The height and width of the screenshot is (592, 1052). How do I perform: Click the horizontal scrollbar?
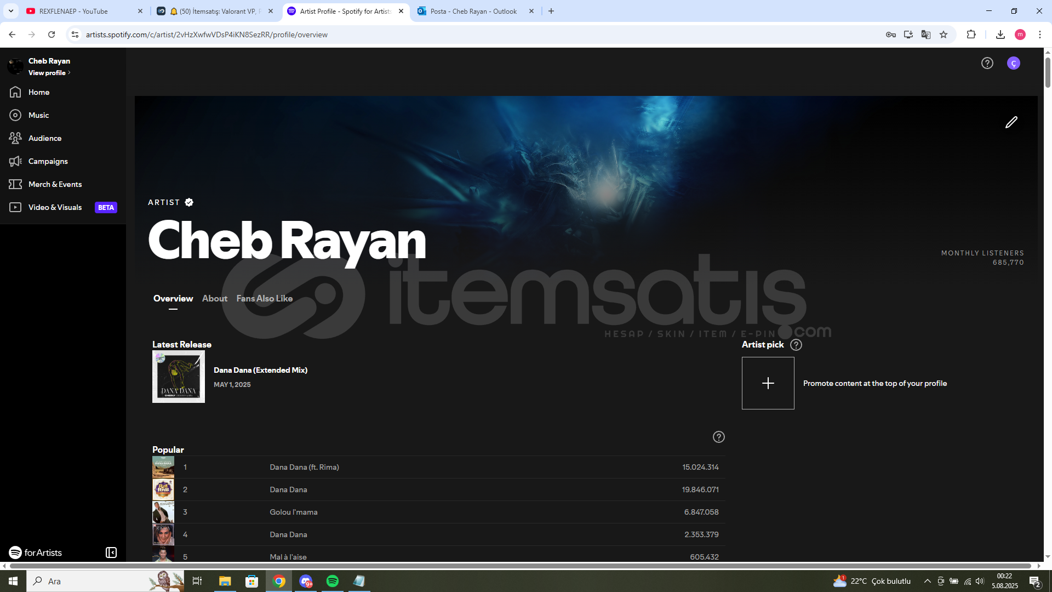pos(521,566)
